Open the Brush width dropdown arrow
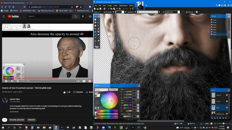Viewport: 232px width, 130px height. click(x=123, y=12)
